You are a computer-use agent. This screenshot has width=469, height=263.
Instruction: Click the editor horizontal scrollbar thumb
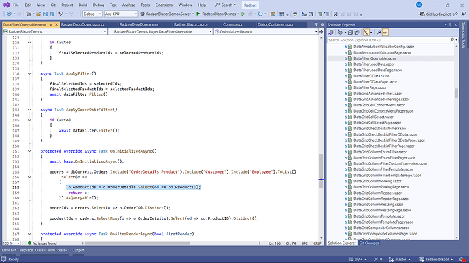(x=137, y=243)
